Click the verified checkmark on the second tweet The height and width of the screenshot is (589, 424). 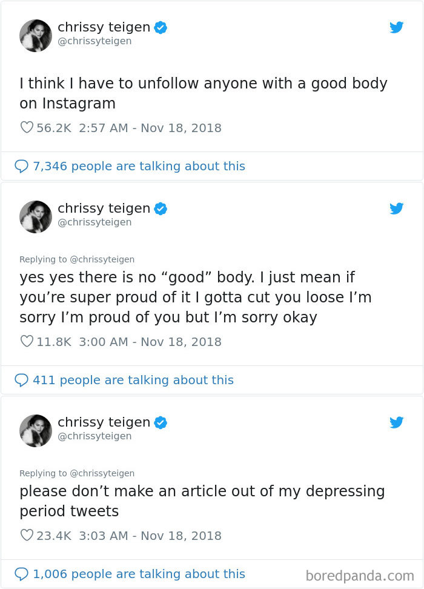pos(160,208)
